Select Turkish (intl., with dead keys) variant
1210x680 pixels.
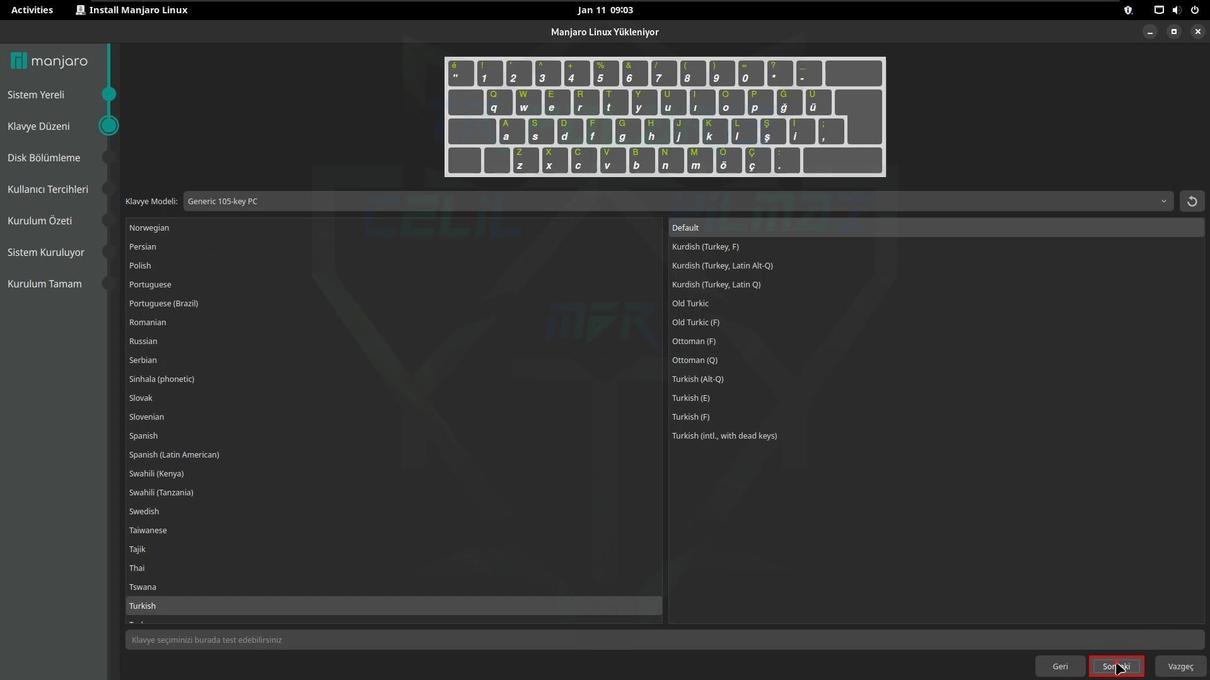click(x=936, y=435)
